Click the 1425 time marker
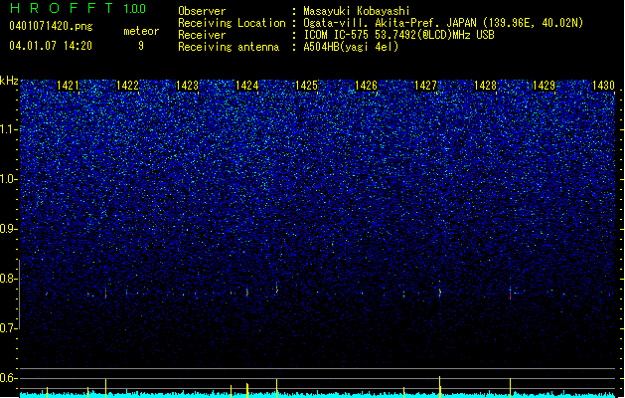Screen dimensions: 625x398 (x=306, y=86)
